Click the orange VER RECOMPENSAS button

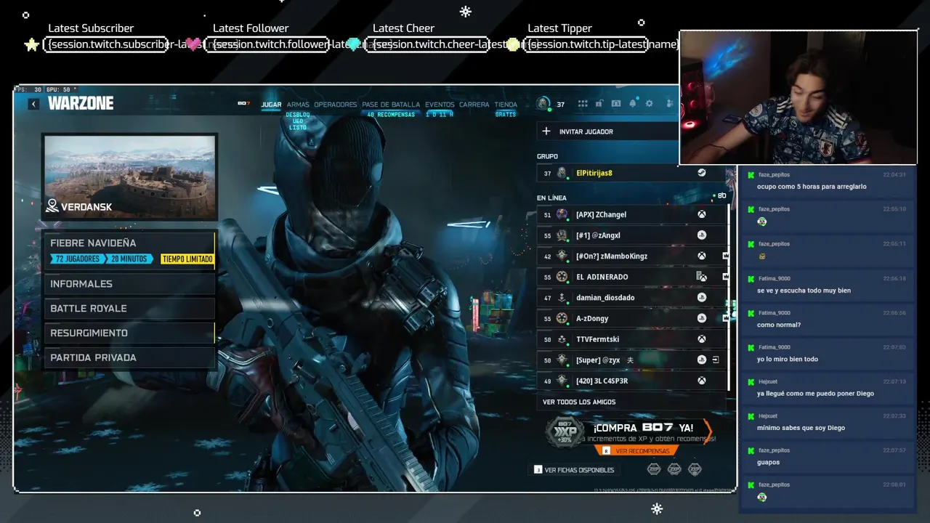pos(636,451)
